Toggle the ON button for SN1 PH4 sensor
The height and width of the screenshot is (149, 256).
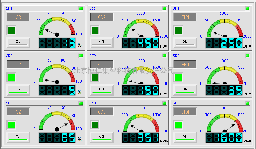(x=185, y=43)
